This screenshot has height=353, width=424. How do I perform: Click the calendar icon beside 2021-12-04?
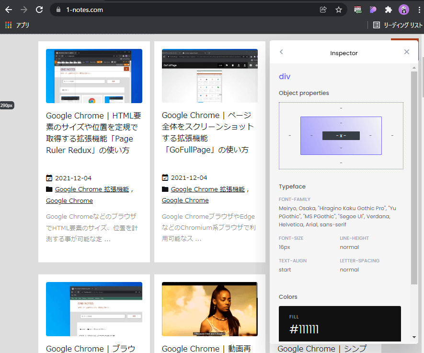point(48,177)
